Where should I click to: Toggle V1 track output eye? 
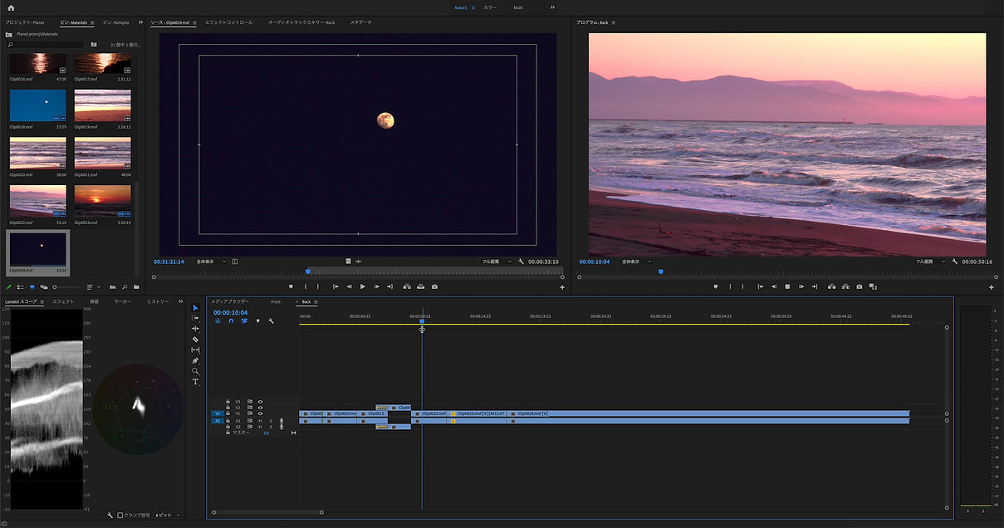[260, 413]
